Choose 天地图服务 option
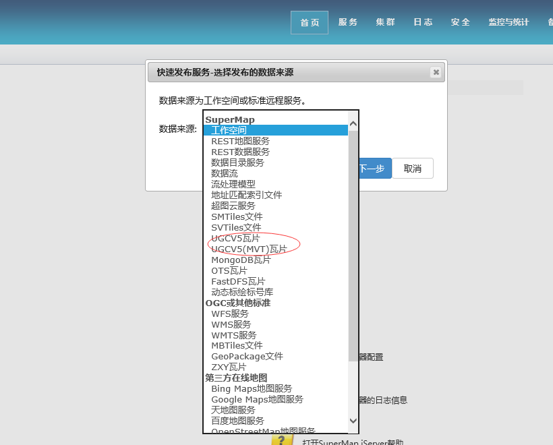 pos(276,410)
